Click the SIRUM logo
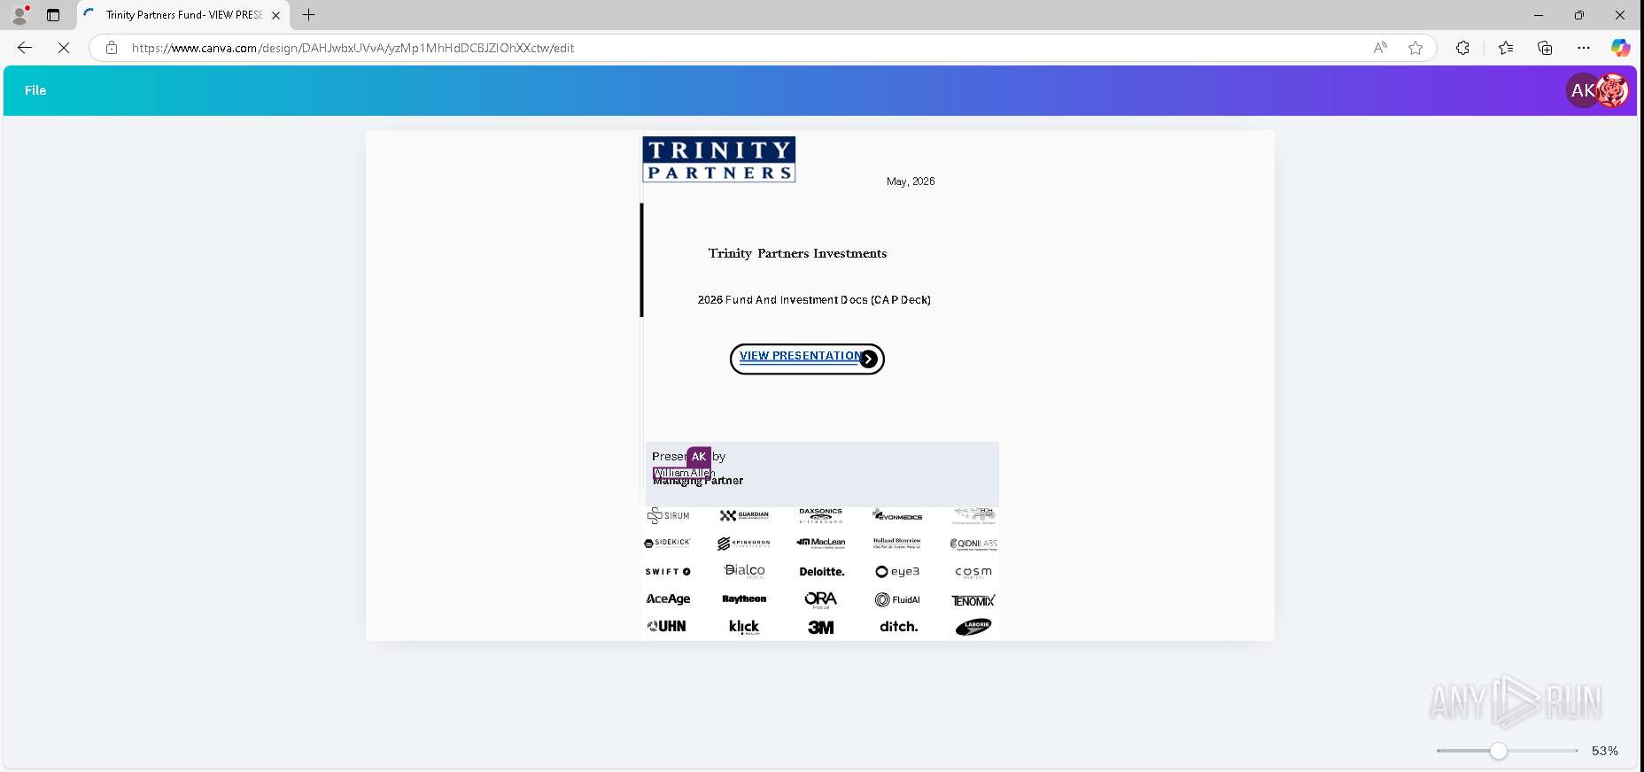The image size is (1644, 772). click(668, 515)
